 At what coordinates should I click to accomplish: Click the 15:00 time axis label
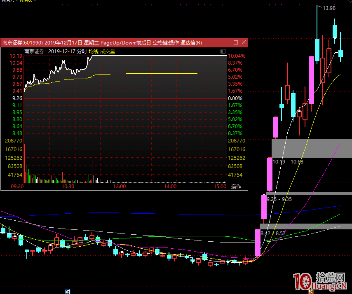(x=220, y=187)
